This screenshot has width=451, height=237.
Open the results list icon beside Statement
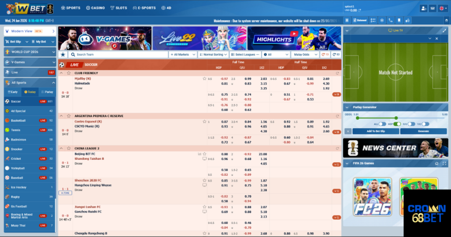point(373,20)
